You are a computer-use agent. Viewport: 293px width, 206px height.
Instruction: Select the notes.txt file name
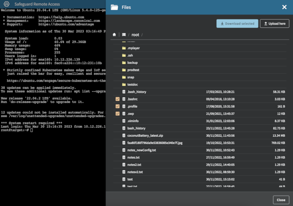click(133, 157)
